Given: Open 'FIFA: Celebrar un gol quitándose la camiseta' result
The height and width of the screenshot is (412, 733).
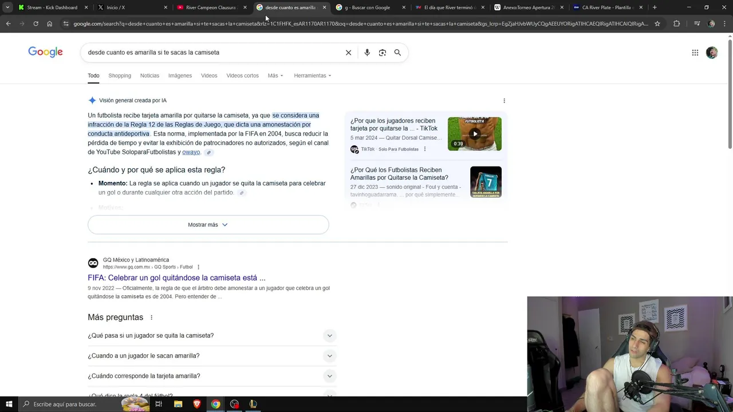Looking at the screenshot, I should click(x=176, y=278).
